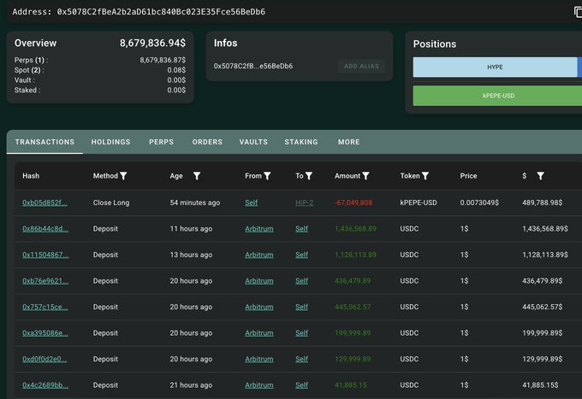Screen dimensions: 582x399
Task: Click shortened address 0x5078C2fB...e56BeDb6 in Infos
Action: point(253,66)
